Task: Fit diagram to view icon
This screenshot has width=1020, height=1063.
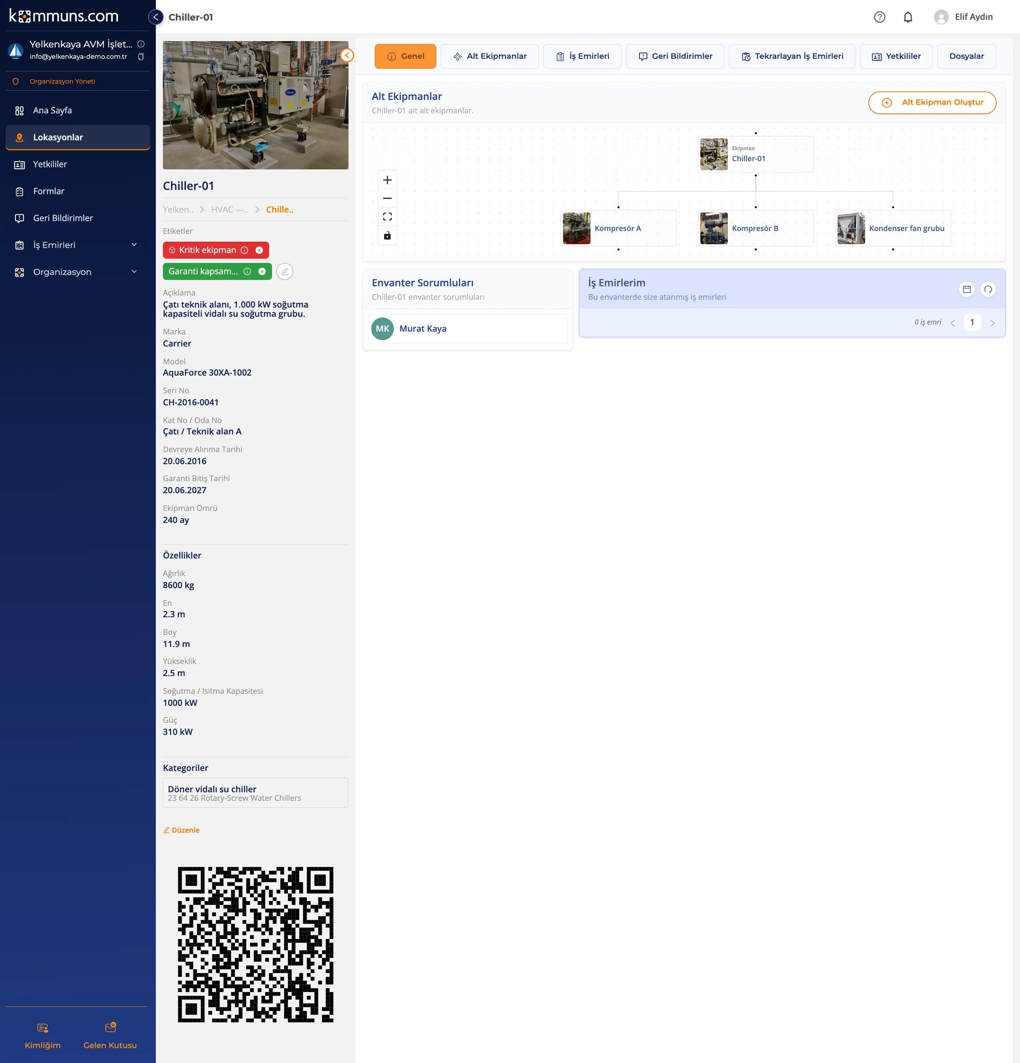Action: [387, 217]
